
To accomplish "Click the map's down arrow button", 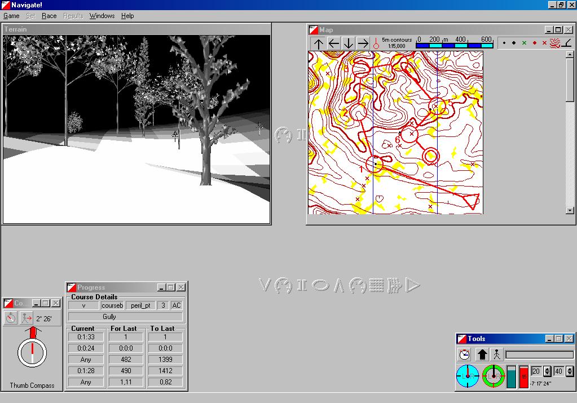I will [348, 43].
